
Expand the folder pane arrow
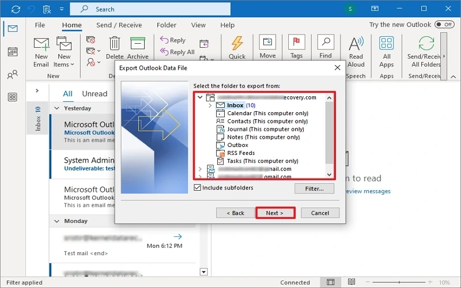[x=37, y=90]
